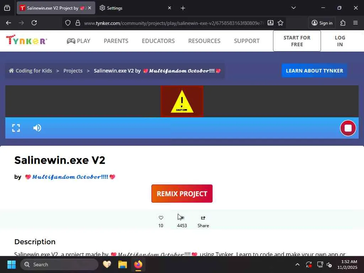
Task: Click the LEARN ABOUT TYNKER button
Action: pos(314,71)
